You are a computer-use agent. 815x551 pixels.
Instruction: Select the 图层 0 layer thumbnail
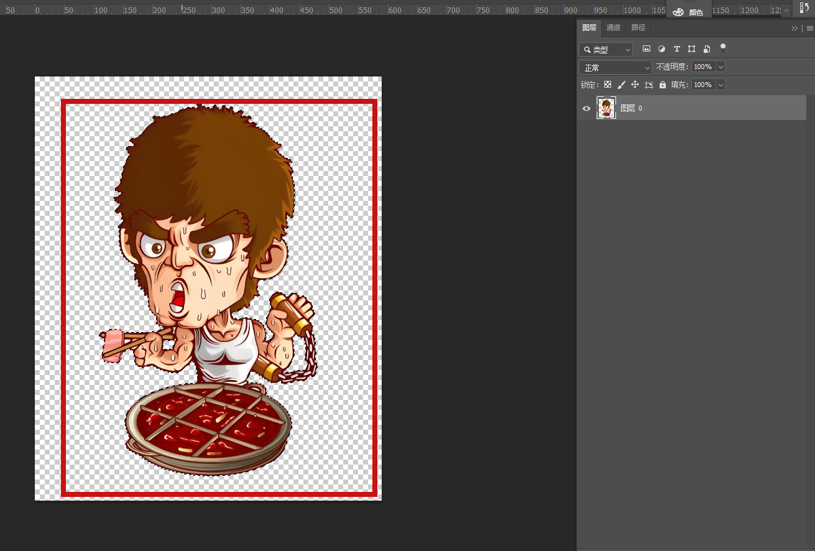pyautogui.click(x=606, y=108)
